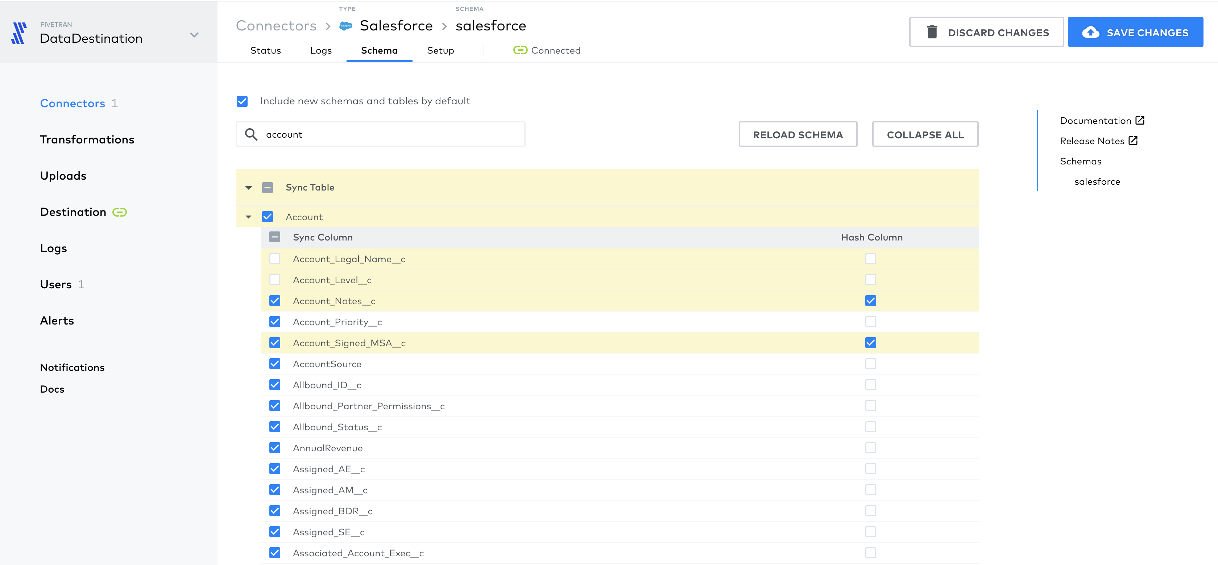Click the search magnifier icon
This screenshot has width=1218, height=565.
coord(251,134)
